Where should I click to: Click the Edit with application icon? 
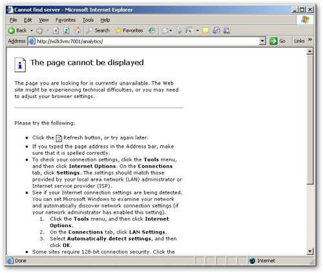click(x=189, y=30)
